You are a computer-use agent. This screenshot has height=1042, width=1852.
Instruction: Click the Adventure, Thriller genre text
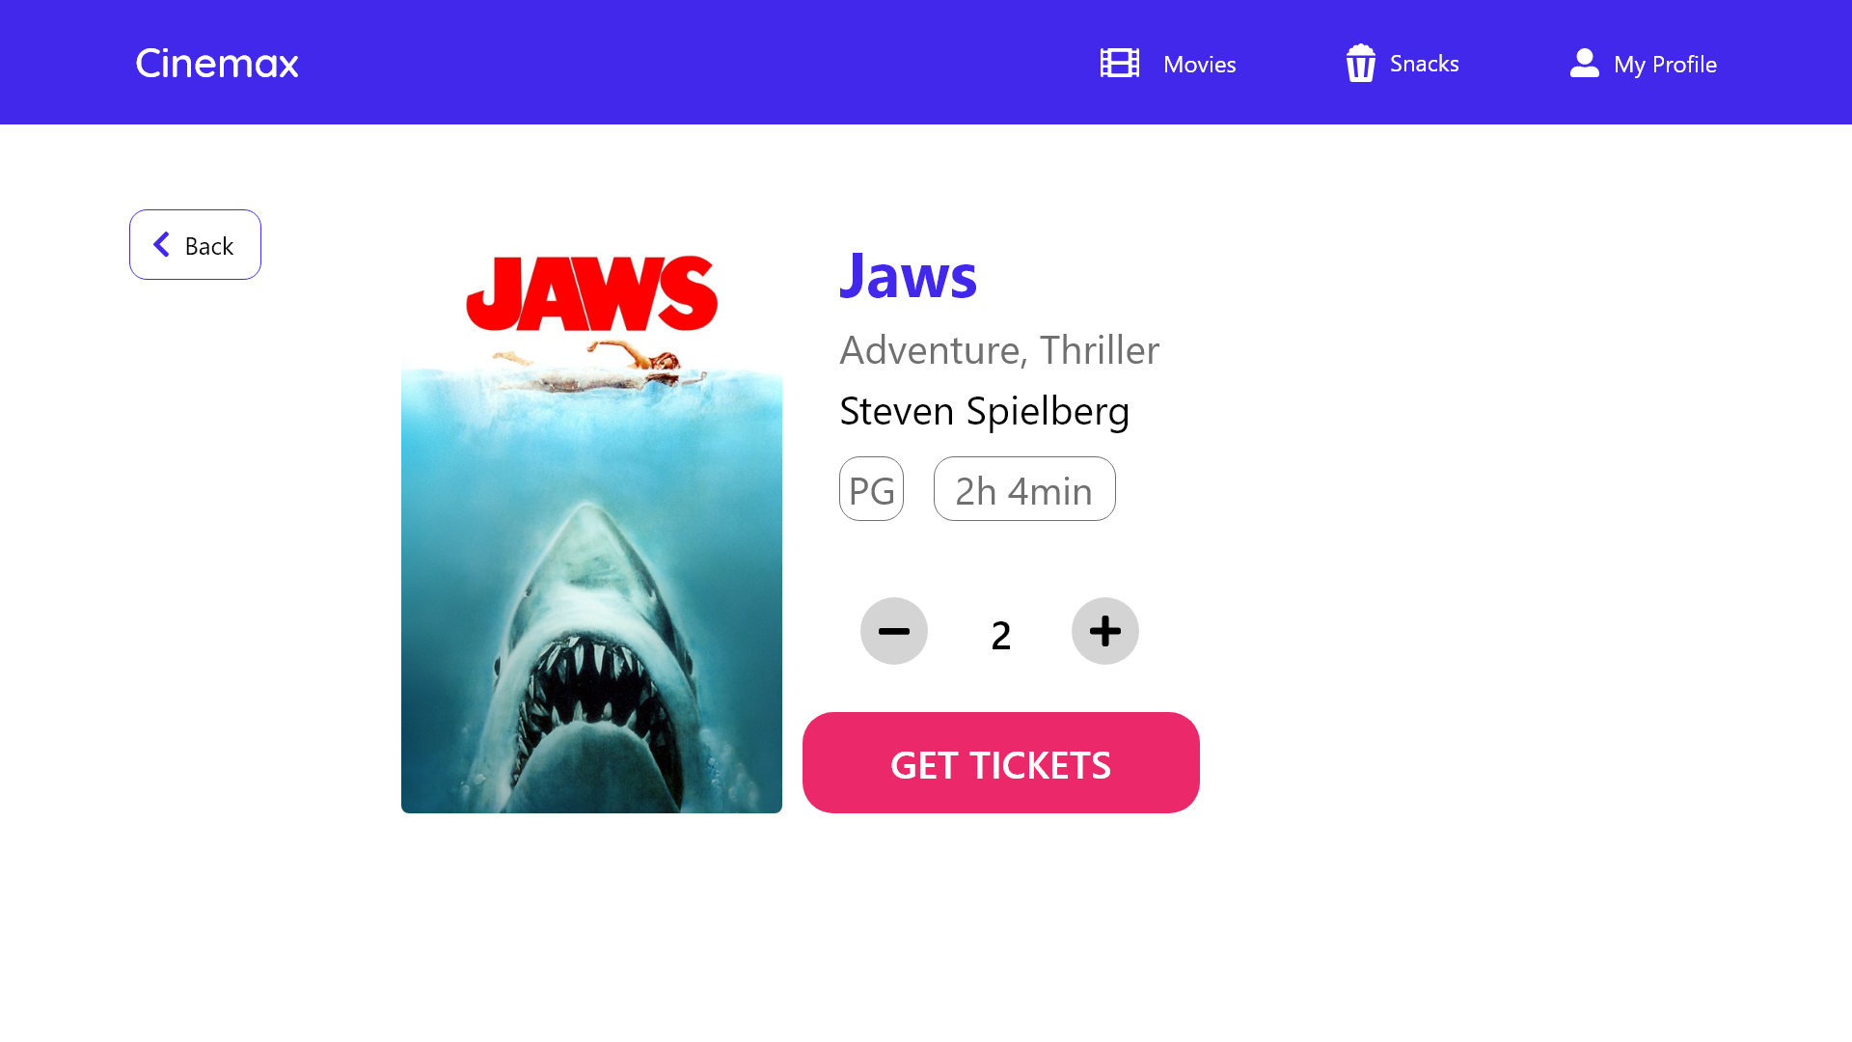pyautogui.click(x=999, y=349)
